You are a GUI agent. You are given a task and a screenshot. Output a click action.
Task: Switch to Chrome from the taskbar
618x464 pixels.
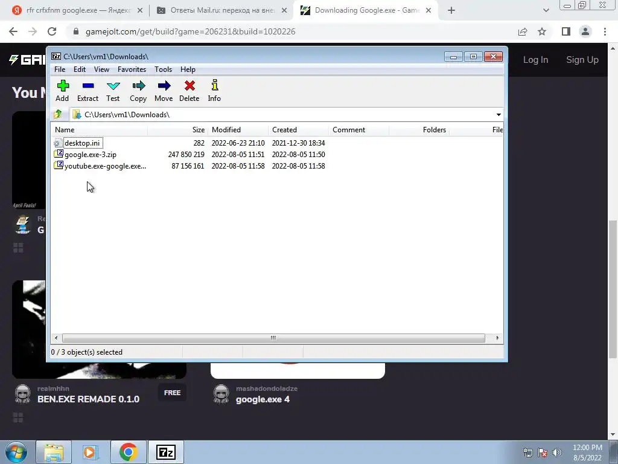pos(128,452)
